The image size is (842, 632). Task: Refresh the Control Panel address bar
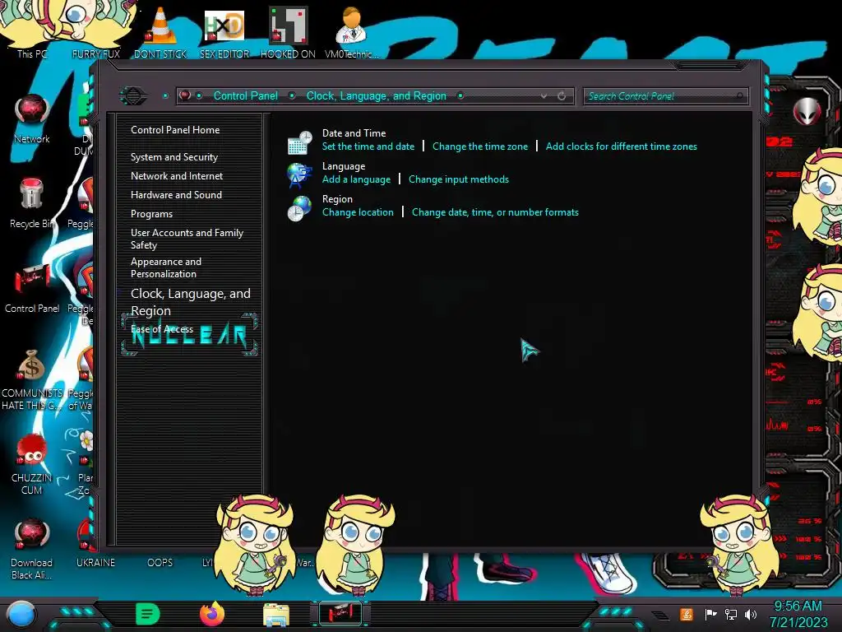(562, 95)
